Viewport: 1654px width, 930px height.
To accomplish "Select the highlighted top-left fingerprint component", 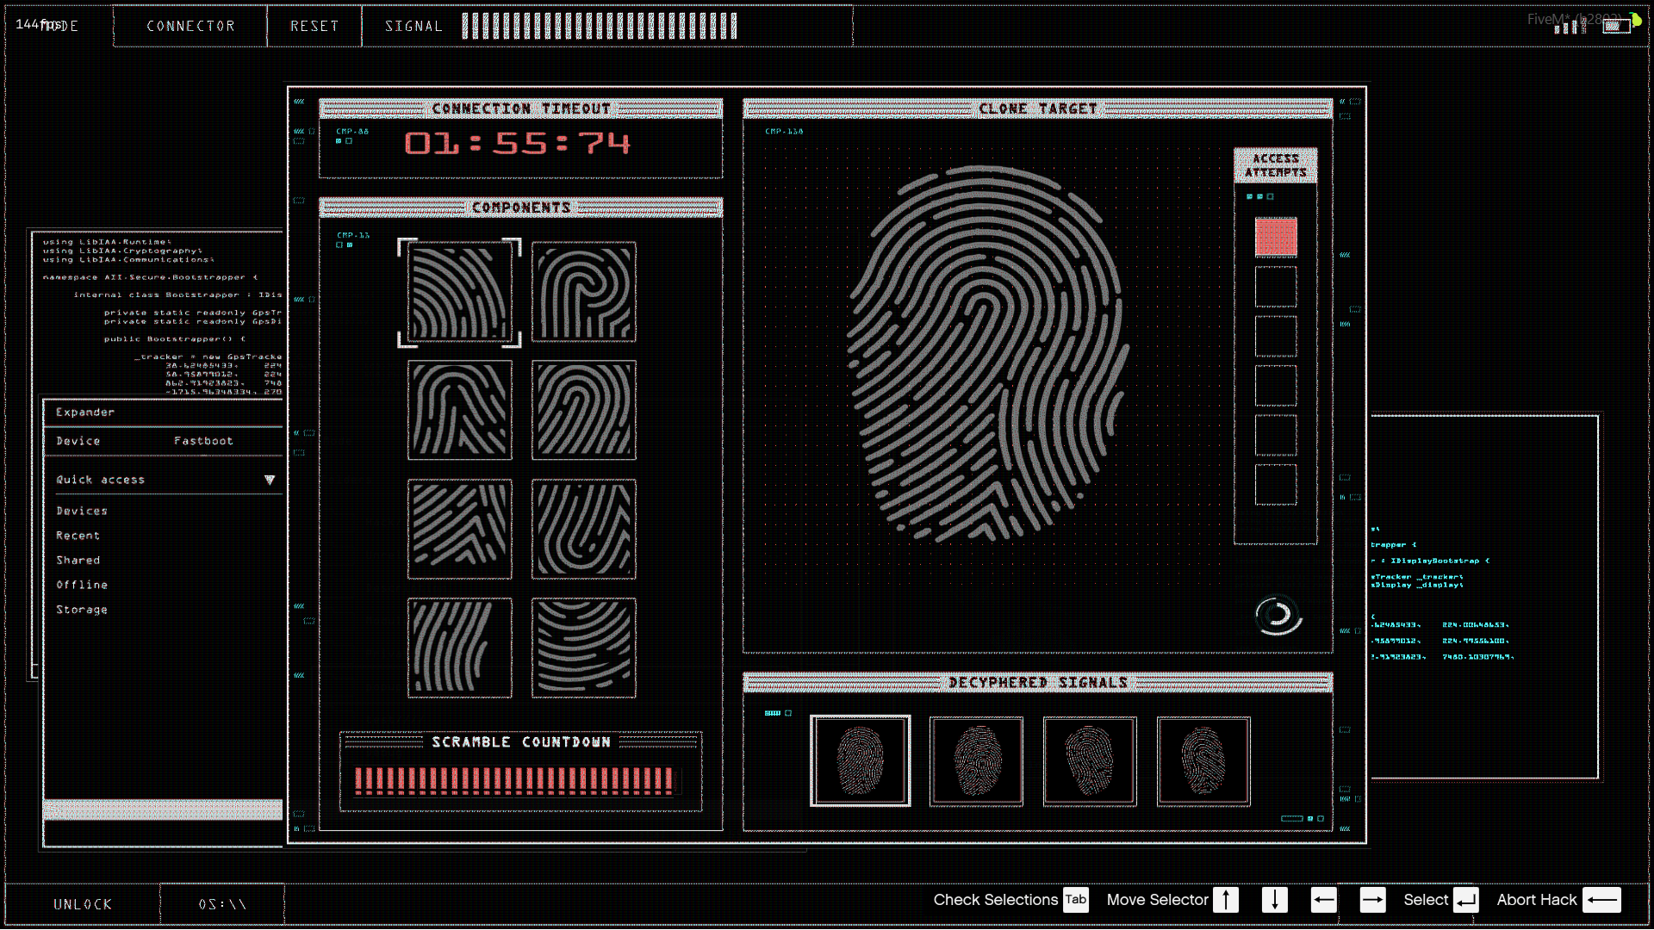I will 459,292.
